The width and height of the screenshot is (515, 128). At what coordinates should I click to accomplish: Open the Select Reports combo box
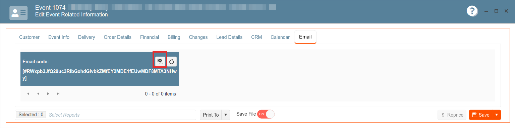pyautogui.click(x=121, y=115)
